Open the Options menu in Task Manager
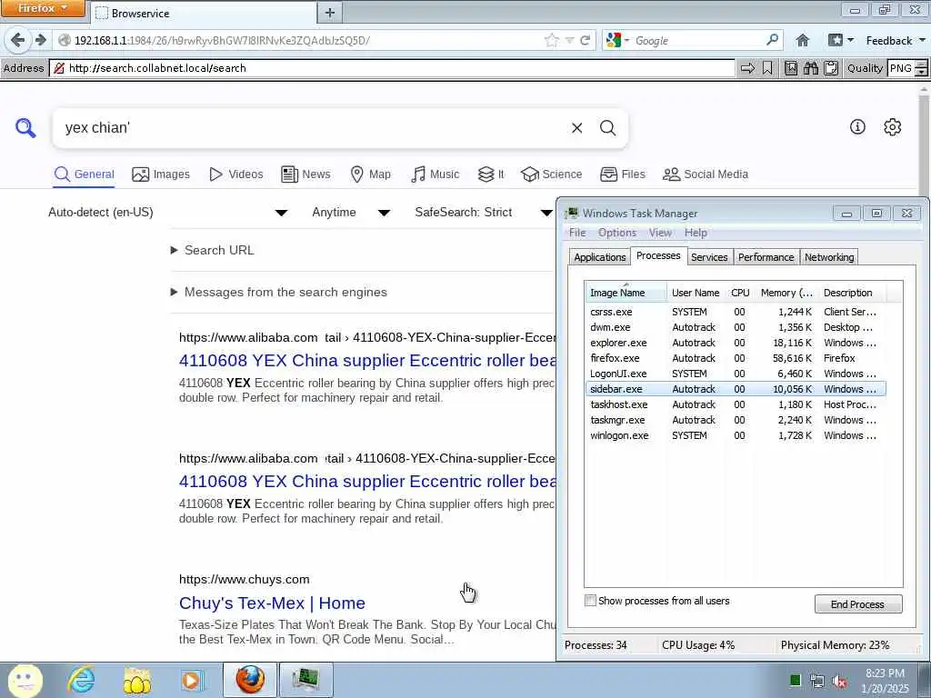This screenshot has width=931, height=698. 617,233
